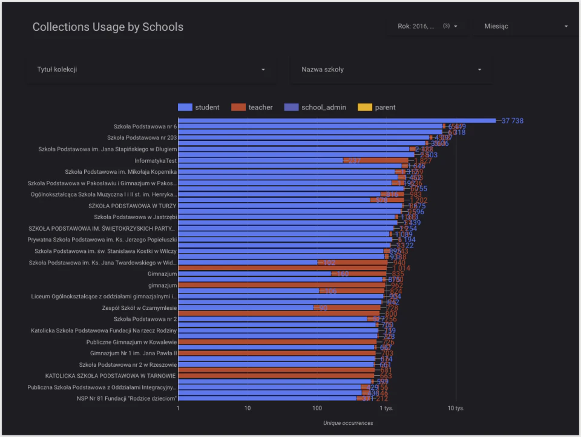The image size is (581, 437).
Task: Toggle the school_admin series legend label
Action: click(323, 108)
